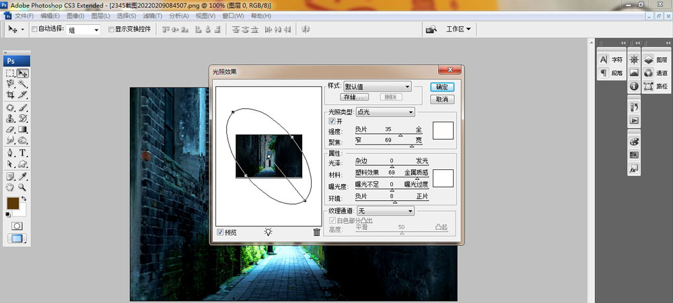Select the Custom Shape tool

tap(23, 164)
